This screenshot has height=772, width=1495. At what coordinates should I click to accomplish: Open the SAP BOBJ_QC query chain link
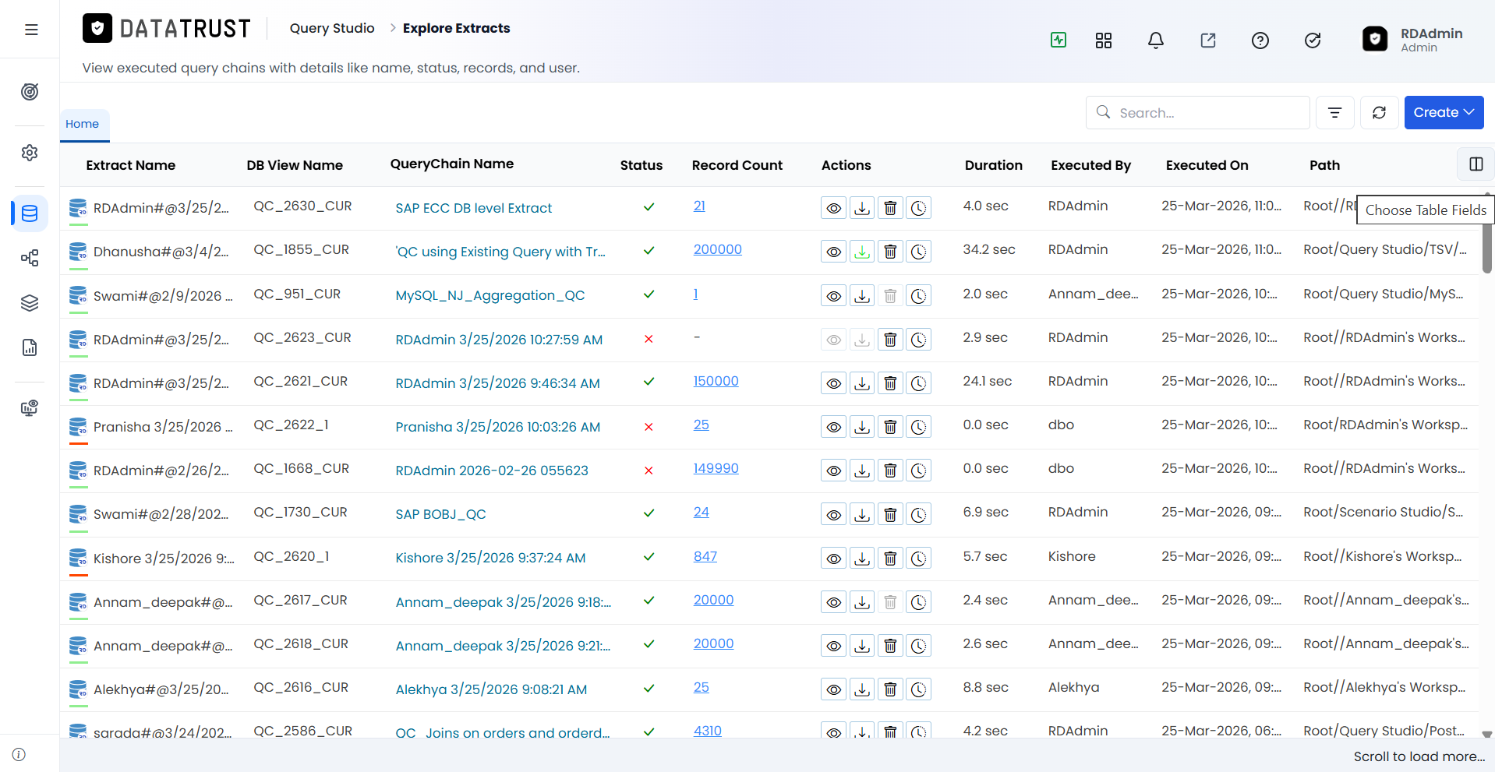click(440, 514)
